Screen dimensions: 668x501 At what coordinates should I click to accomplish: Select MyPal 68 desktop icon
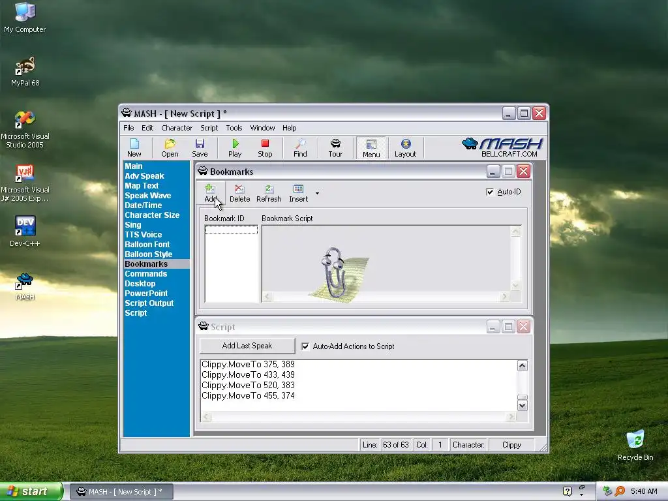click(x=25, y=71)
